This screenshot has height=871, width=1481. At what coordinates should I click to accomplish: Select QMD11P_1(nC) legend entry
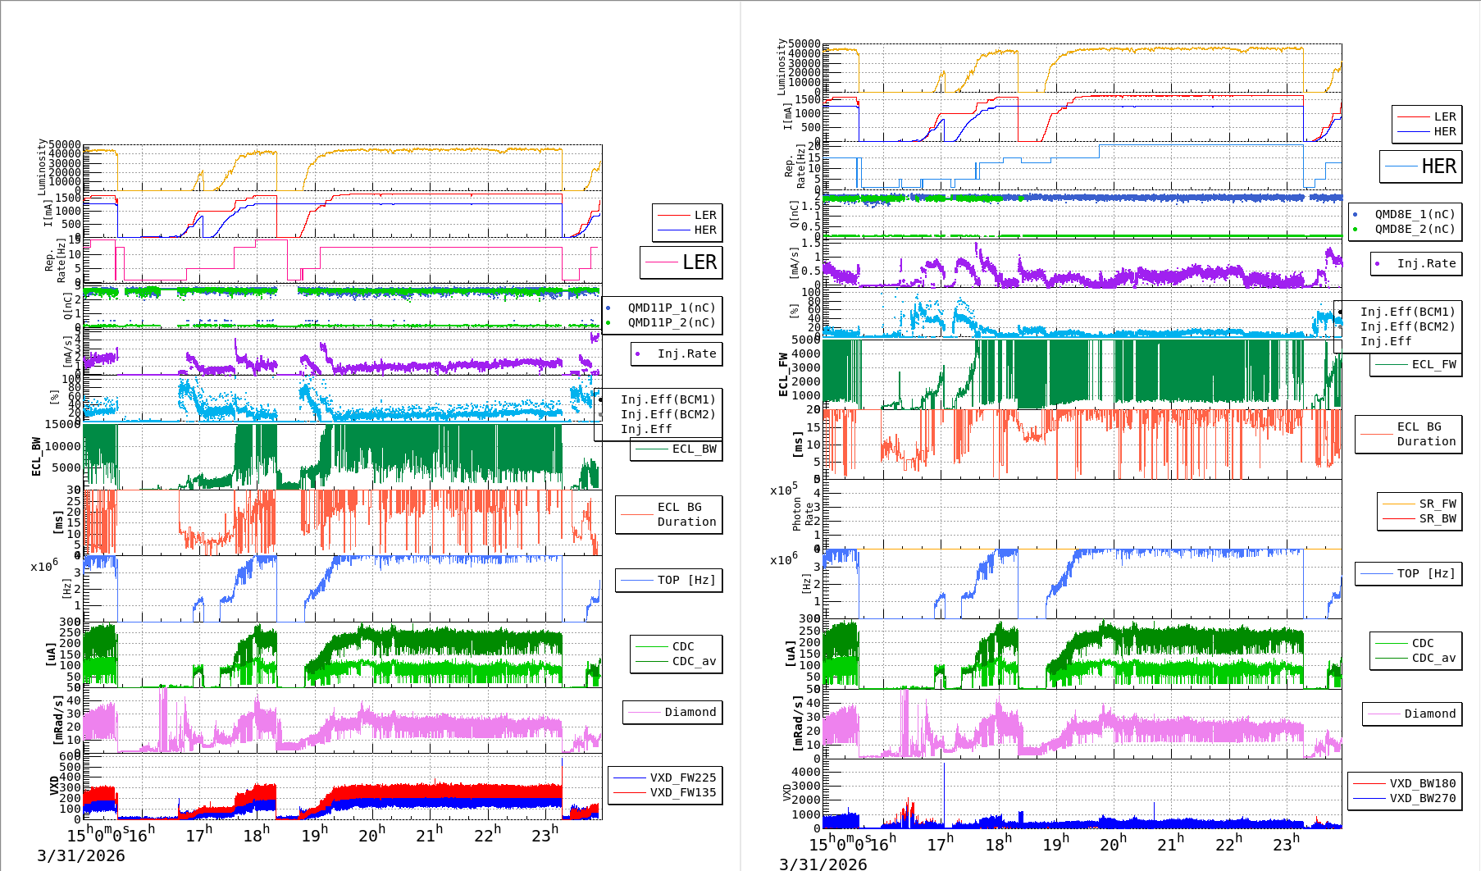(x=671, y=308)
